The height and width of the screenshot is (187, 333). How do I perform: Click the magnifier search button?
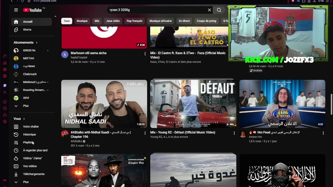pos(219,10)
